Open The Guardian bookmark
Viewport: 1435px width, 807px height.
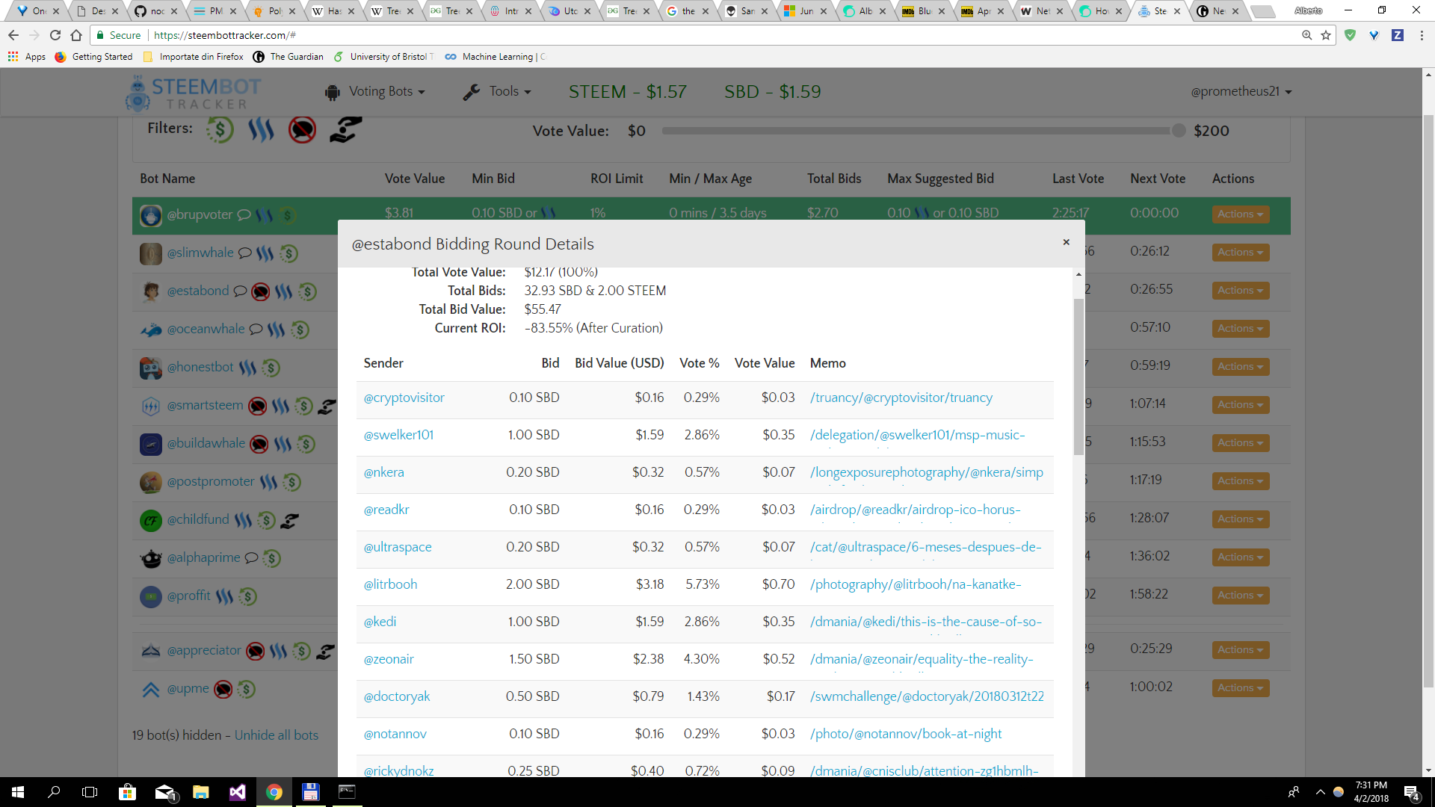[288, 57]
